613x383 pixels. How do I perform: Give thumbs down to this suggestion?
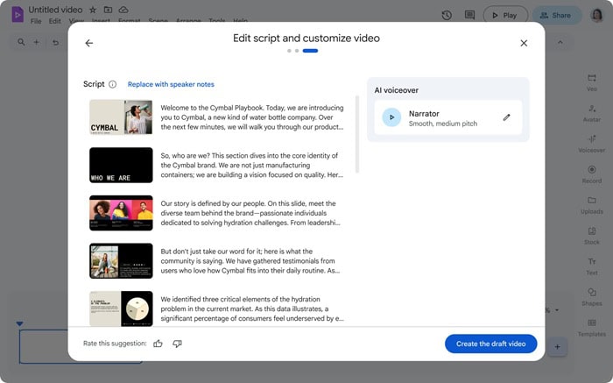click(x=178, y=344)
